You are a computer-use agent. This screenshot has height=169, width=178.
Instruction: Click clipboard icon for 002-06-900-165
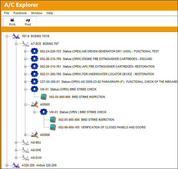pos(53,127)
